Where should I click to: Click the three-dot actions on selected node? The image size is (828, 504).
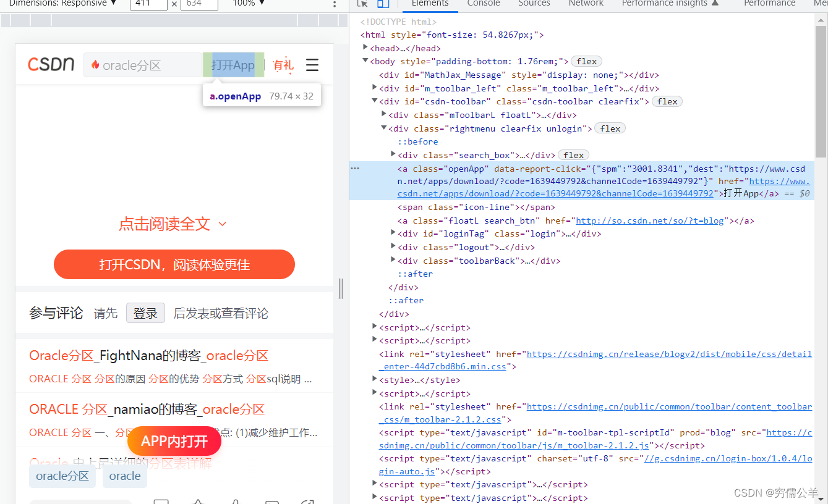pos(355,167)
